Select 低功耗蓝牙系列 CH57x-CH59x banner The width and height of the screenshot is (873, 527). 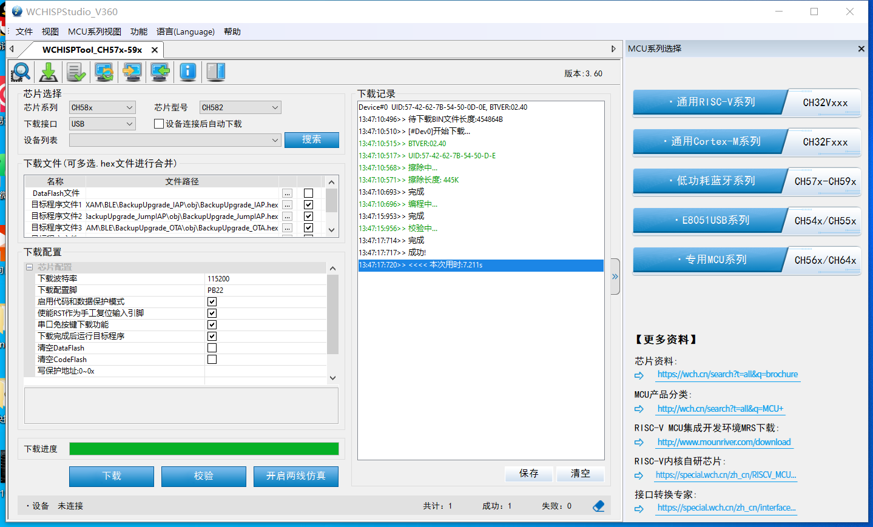point(747,181)
